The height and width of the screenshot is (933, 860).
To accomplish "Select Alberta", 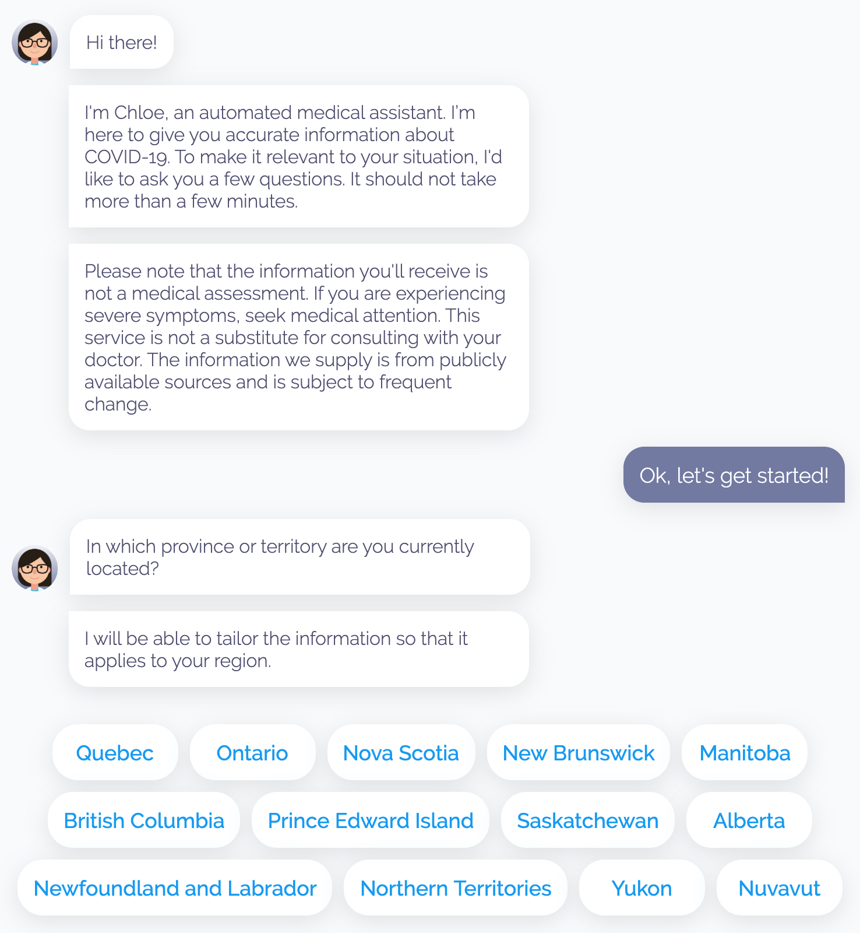I will 749,820.
